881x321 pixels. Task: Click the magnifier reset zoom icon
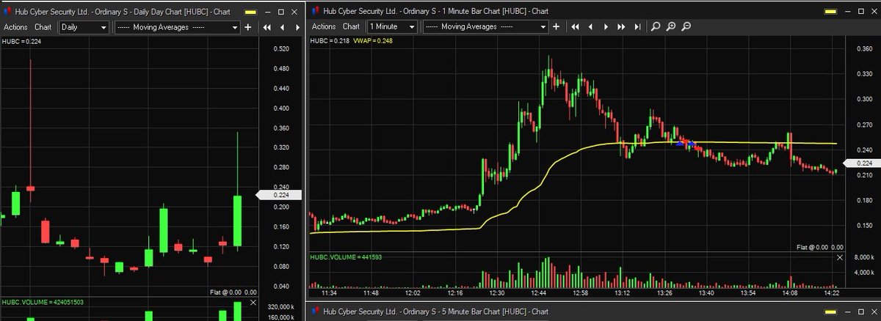click(x=656, y=26)
